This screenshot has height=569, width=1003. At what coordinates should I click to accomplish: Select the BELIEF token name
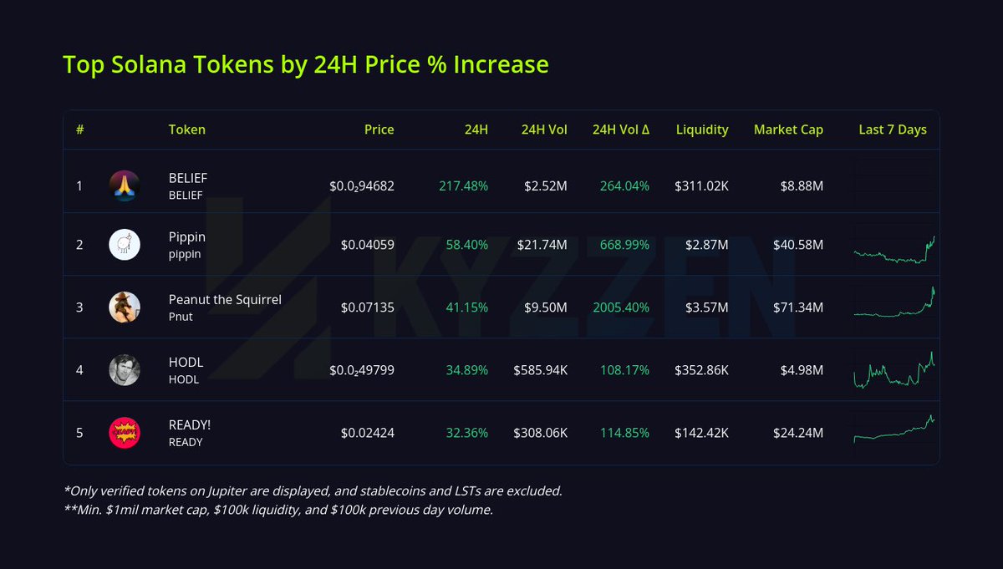click(188, 178)
